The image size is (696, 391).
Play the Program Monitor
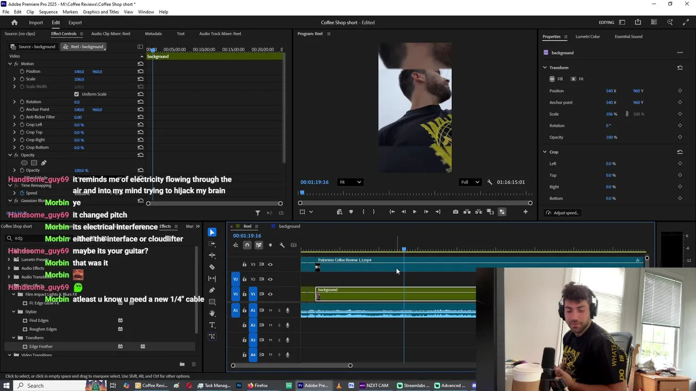click(x=414, y=212)
